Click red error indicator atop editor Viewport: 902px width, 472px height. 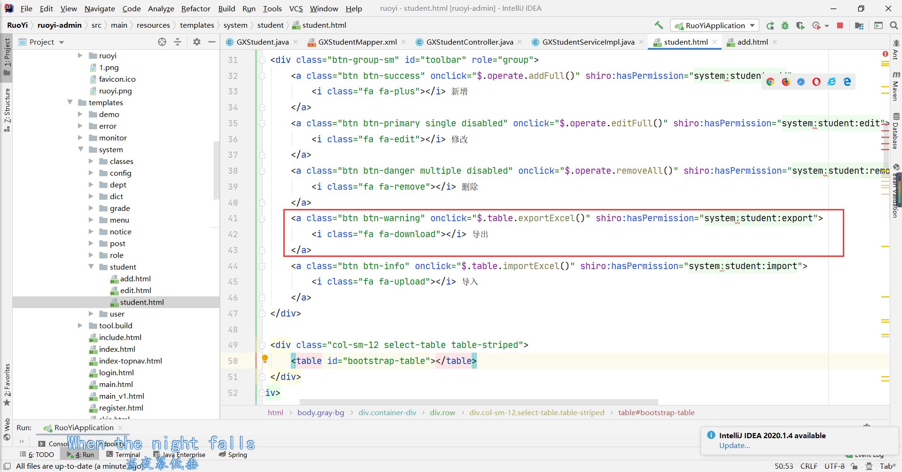885,54
